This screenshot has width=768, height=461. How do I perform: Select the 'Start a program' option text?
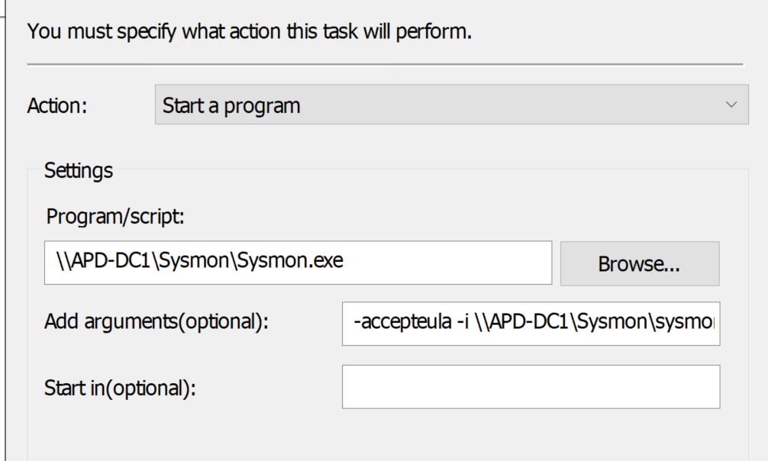click(x=231, y=105)
